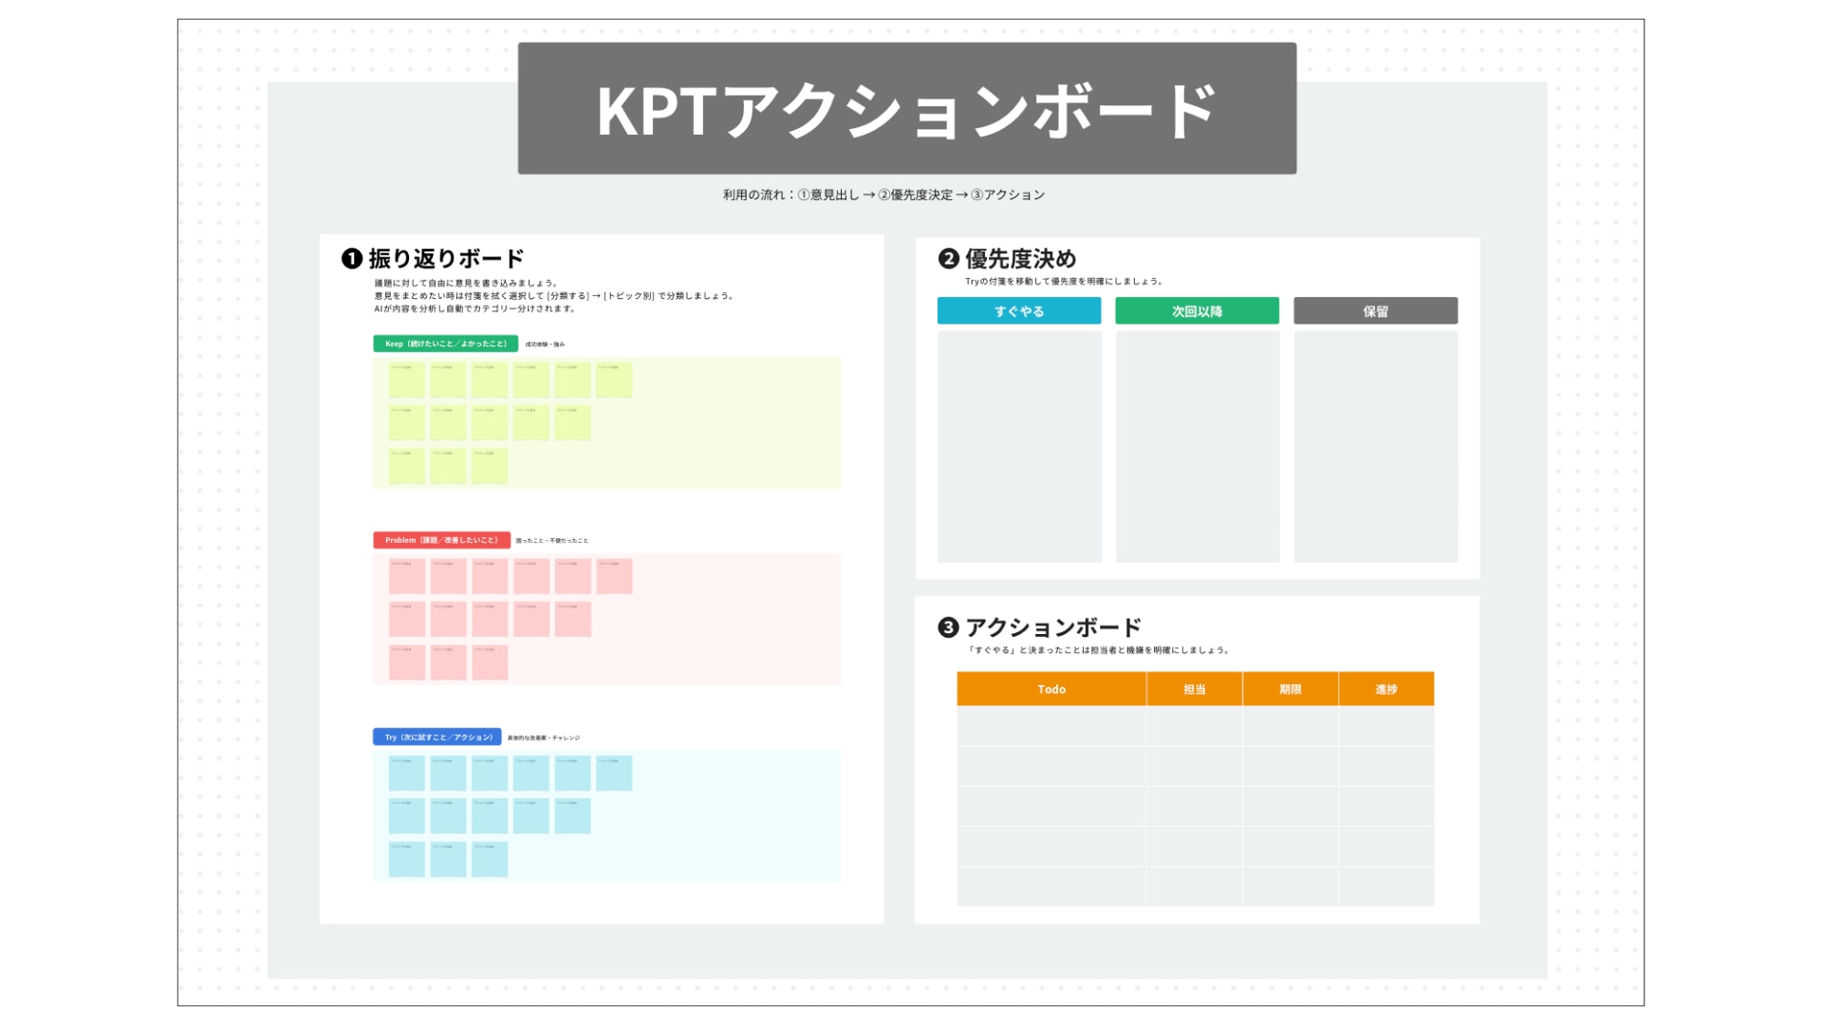
Task: Click the 期限 table header
Action: coord(1290,689)
